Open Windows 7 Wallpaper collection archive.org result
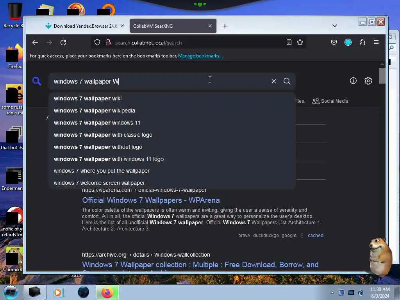 [x=200, y=265]
